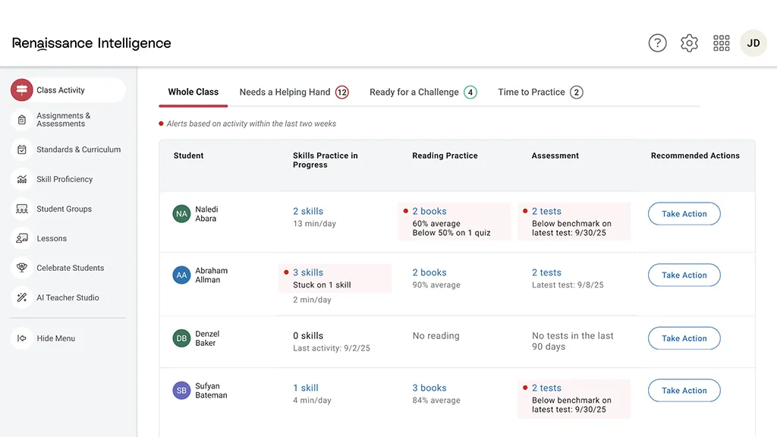Switch to Needs a Helping Hand tab
This screenshot has width=777, height=437.
pos(294,92)
